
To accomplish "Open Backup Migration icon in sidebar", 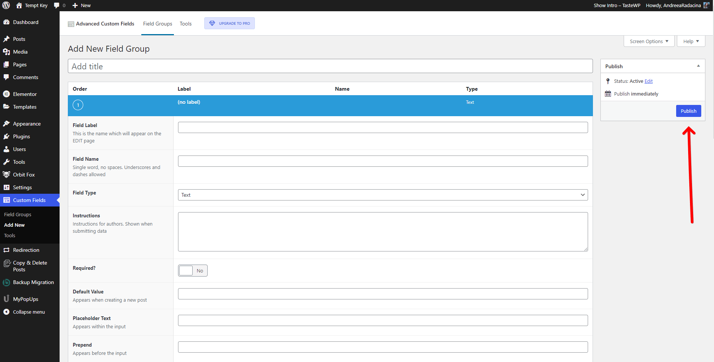I will (6, 283).
